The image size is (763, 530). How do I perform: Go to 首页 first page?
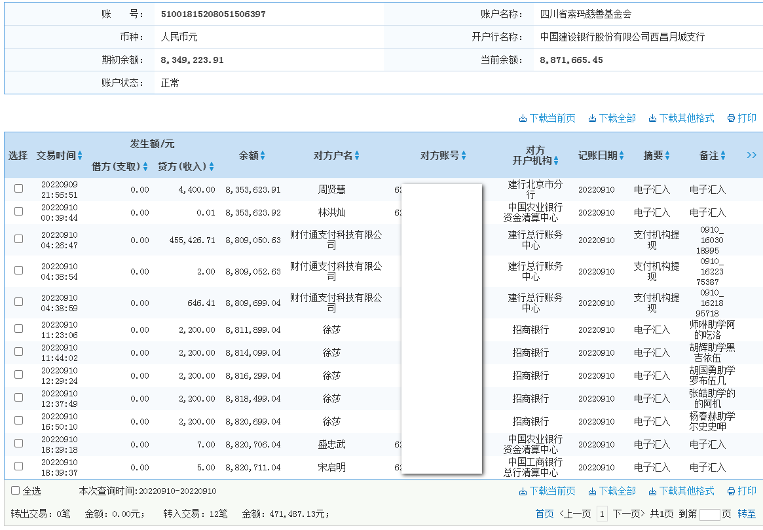(x=544, y=514)
